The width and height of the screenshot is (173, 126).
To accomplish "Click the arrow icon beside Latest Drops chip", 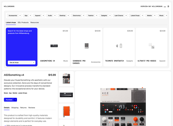I will click(x=142, y=16).
